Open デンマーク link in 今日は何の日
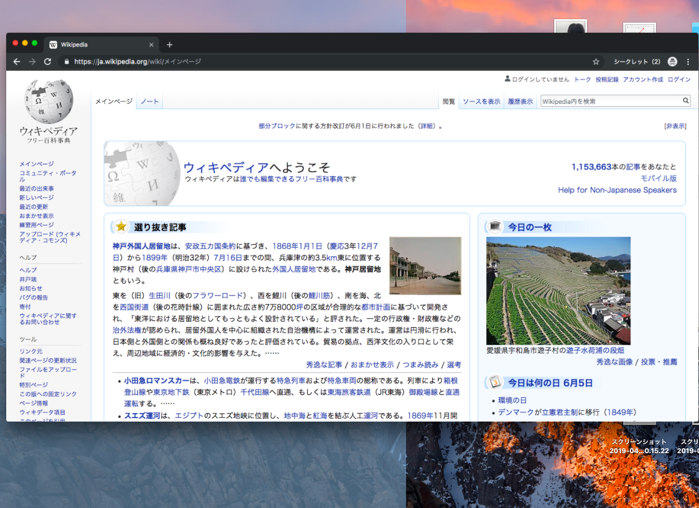 click(x=516, y=413)
